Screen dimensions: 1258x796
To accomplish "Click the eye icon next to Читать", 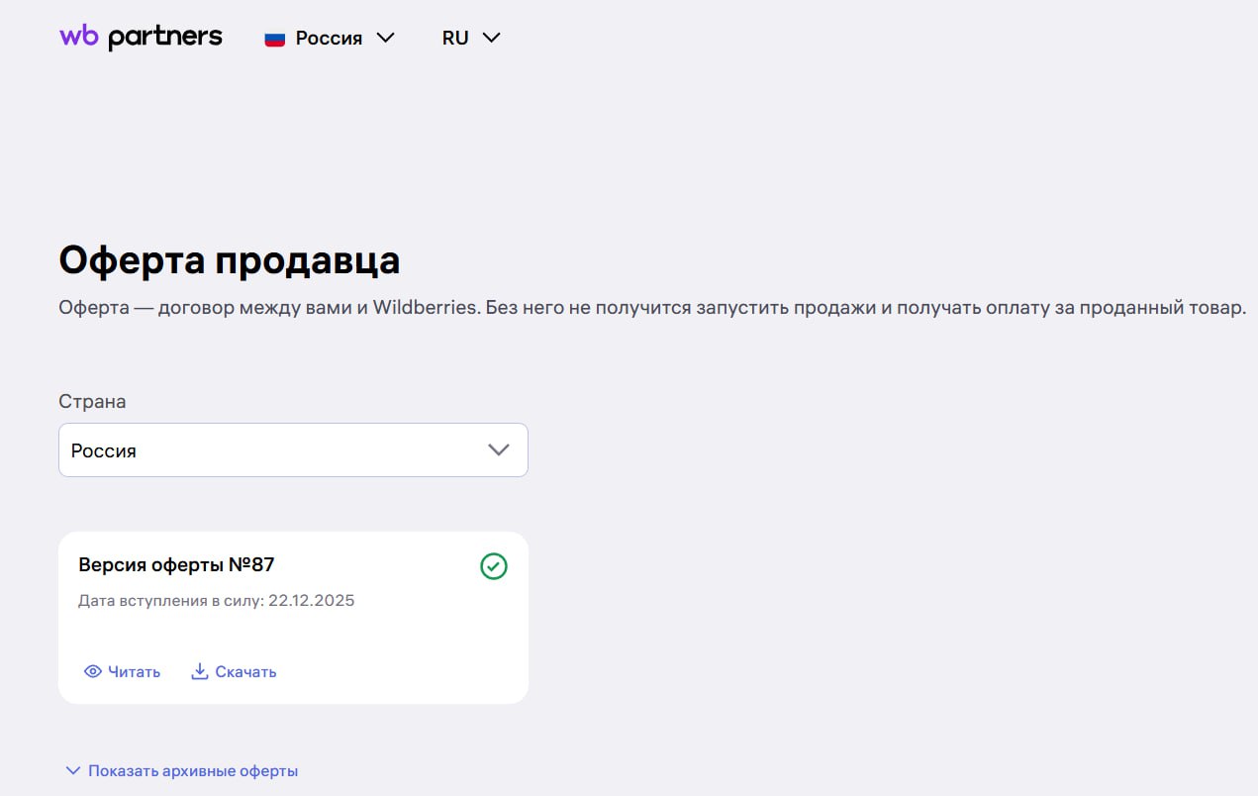I will (92, 671).
